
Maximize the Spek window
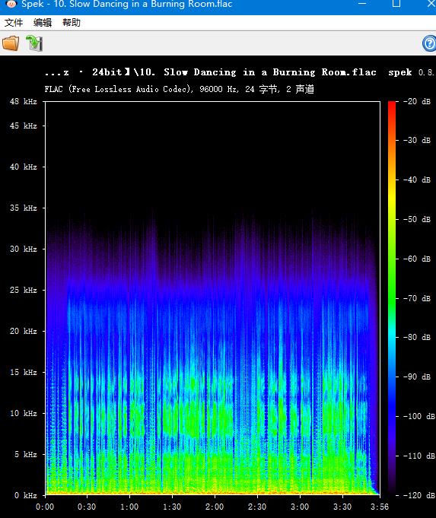[396, 4]
